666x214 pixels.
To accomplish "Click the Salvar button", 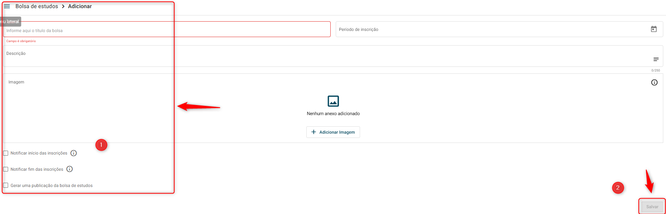I will coord(652,207).
